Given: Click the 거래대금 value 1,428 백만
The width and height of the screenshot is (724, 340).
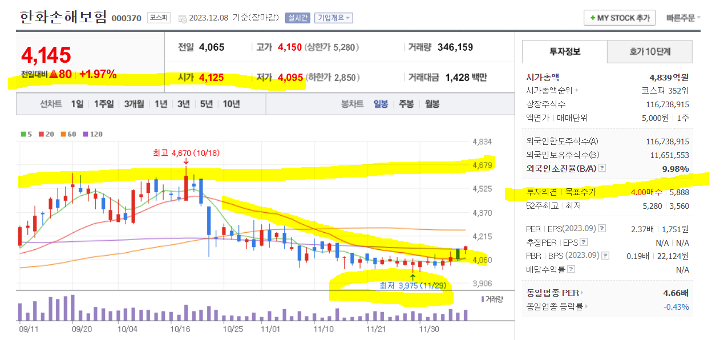Looking at the screenshot, I should pos(466,77).
